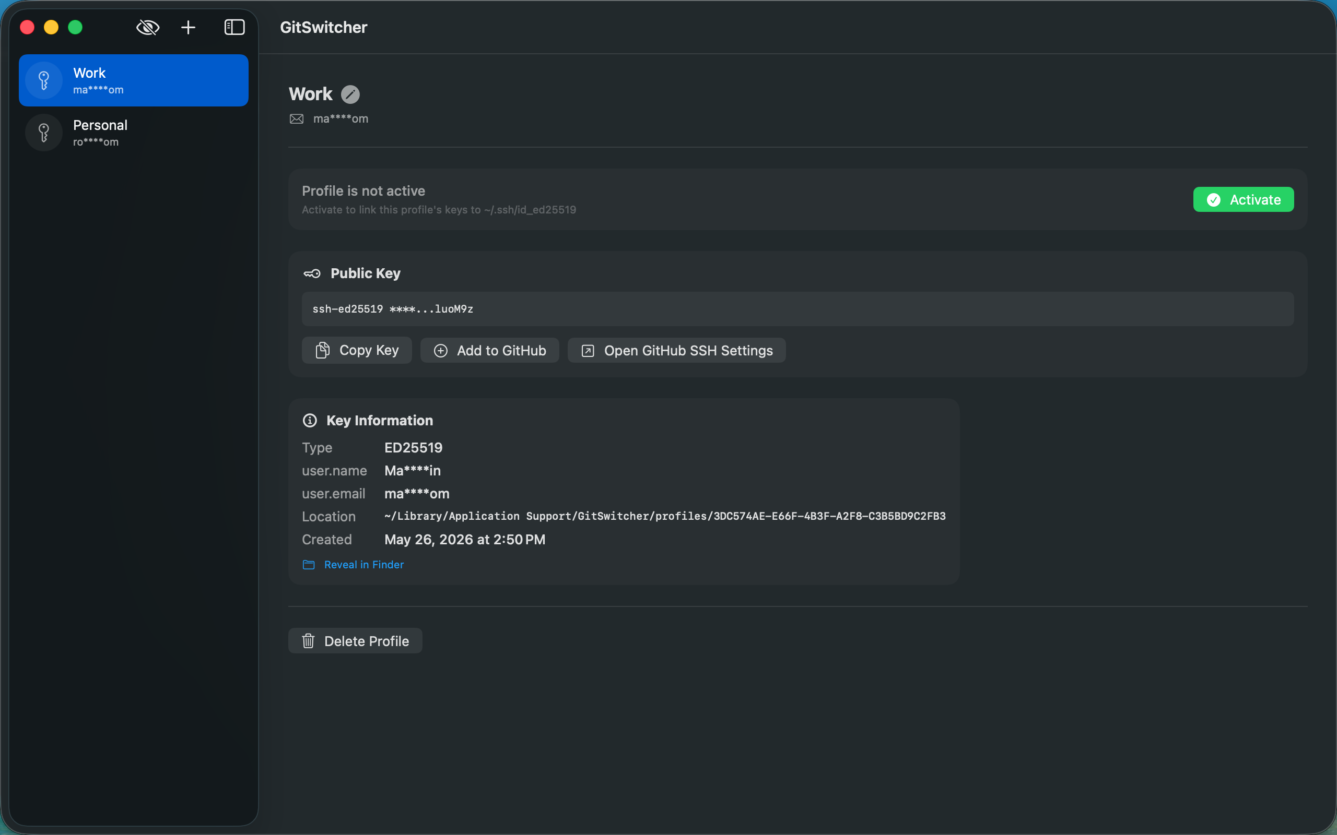Screen dimensions: 1337x835
Task: Click the Personal profile key icon
Action: tap(44, 133)
